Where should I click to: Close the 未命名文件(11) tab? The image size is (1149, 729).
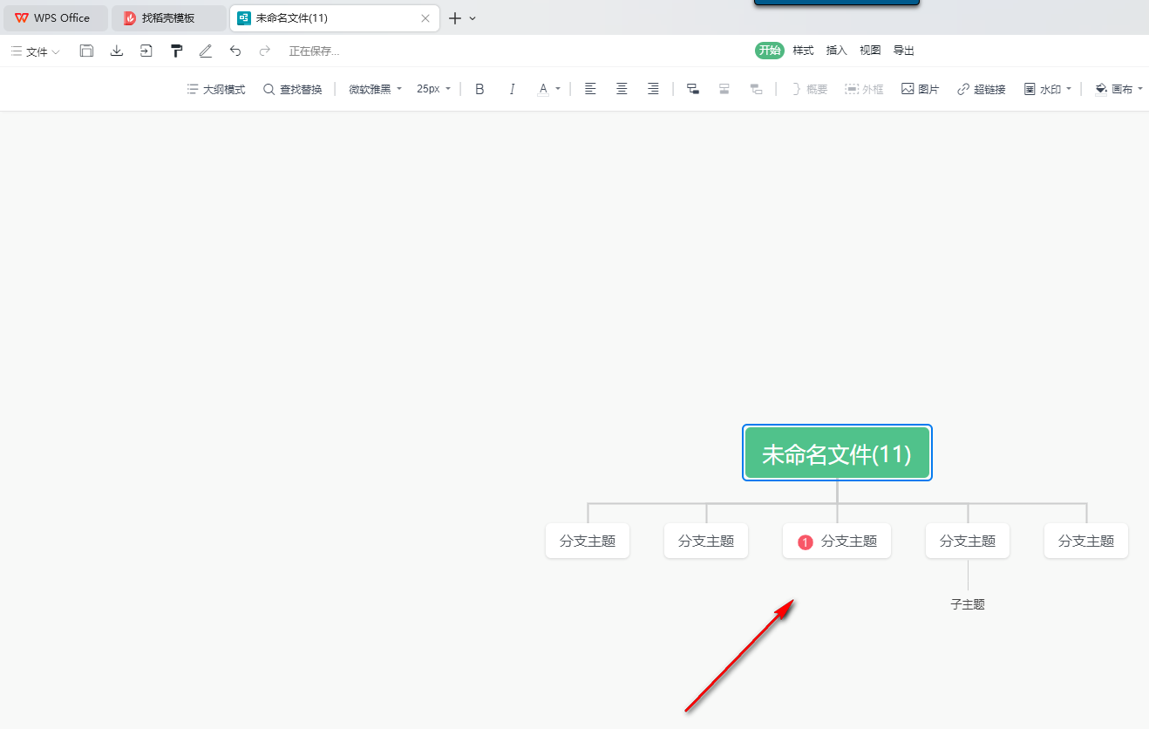point(425,17)
